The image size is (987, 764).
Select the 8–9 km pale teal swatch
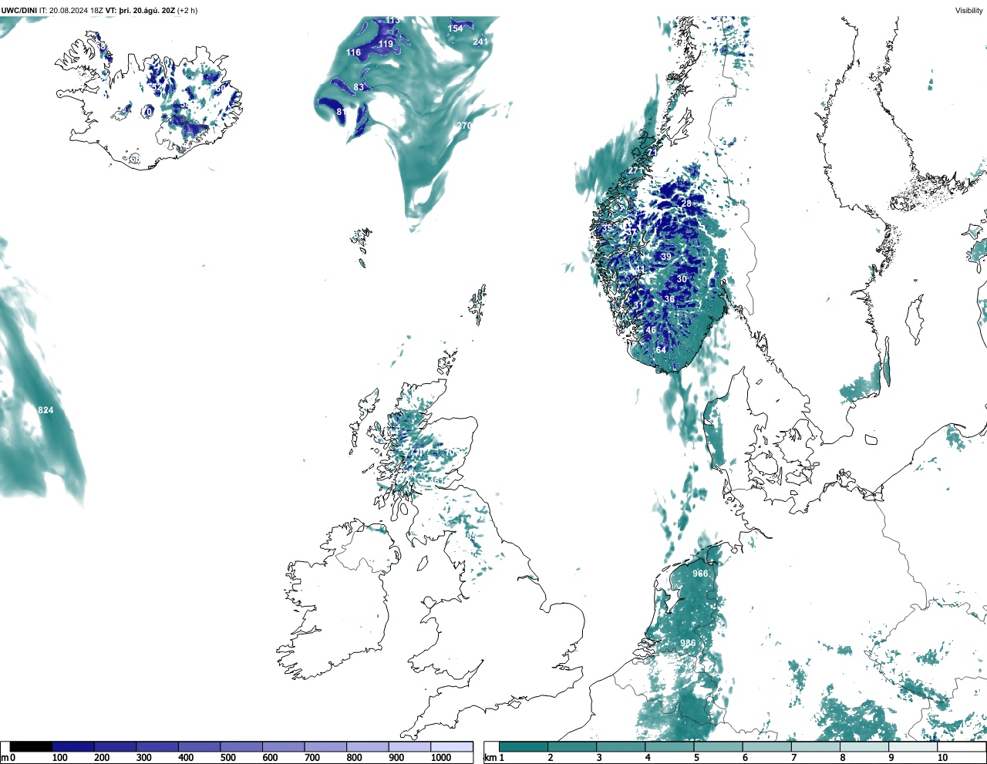864,746
